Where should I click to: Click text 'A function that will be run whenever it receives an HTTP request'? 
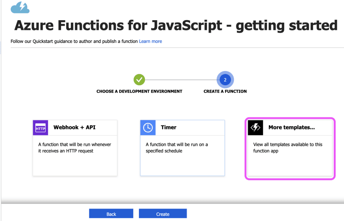[x=74, y=148]
